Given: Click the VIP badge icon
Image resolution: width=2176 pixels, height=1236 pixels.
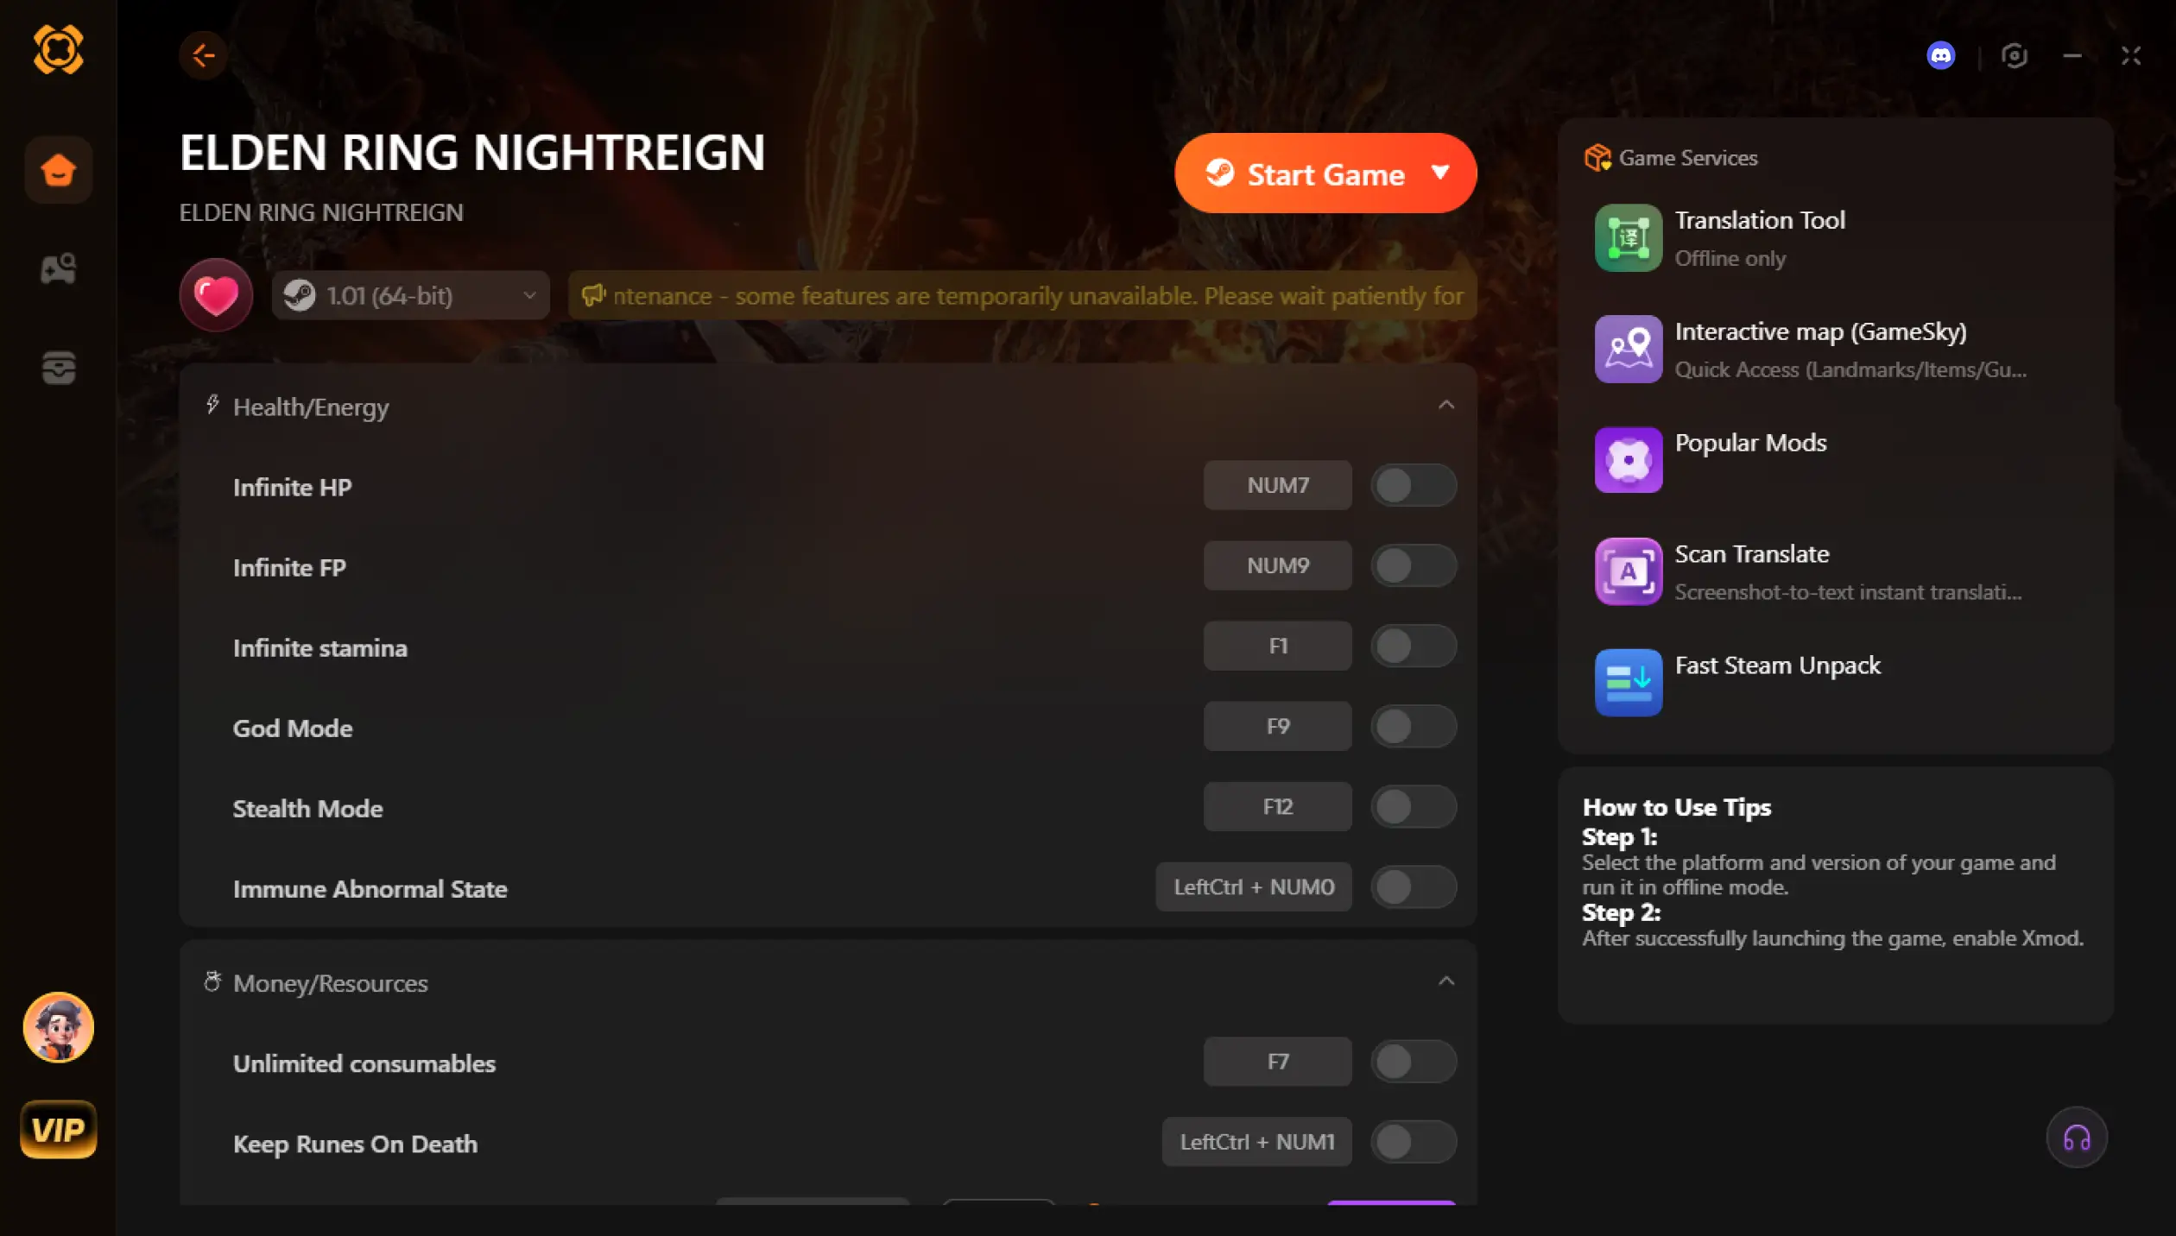Looking at the screenshot, I should (59, 1129).
